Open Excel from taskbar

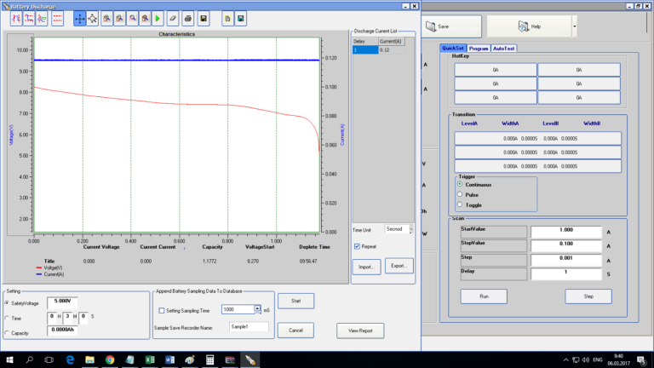point(150,359)
